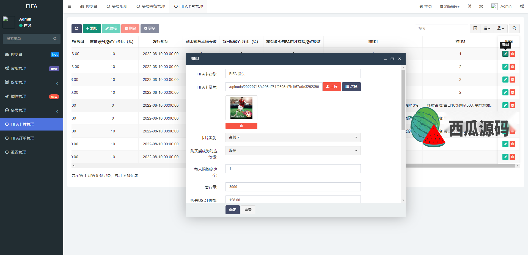Open the export data dropdown
Screen dimensions: 528x255
pyautogui.click(x=501, y=29)
